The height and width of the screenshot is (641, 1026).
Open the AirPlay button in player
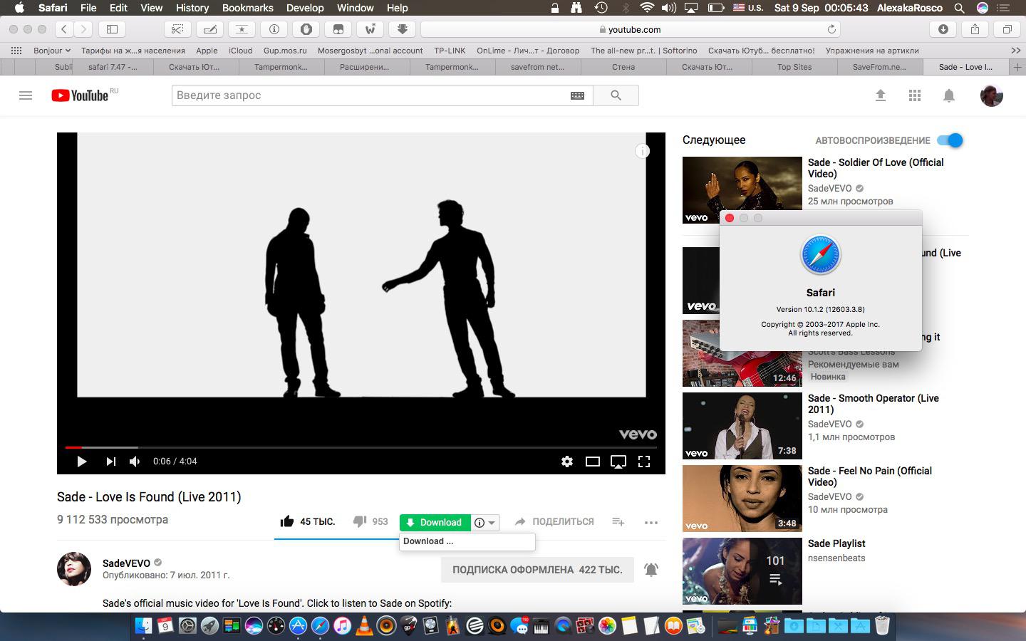click(x=618, y=462)
